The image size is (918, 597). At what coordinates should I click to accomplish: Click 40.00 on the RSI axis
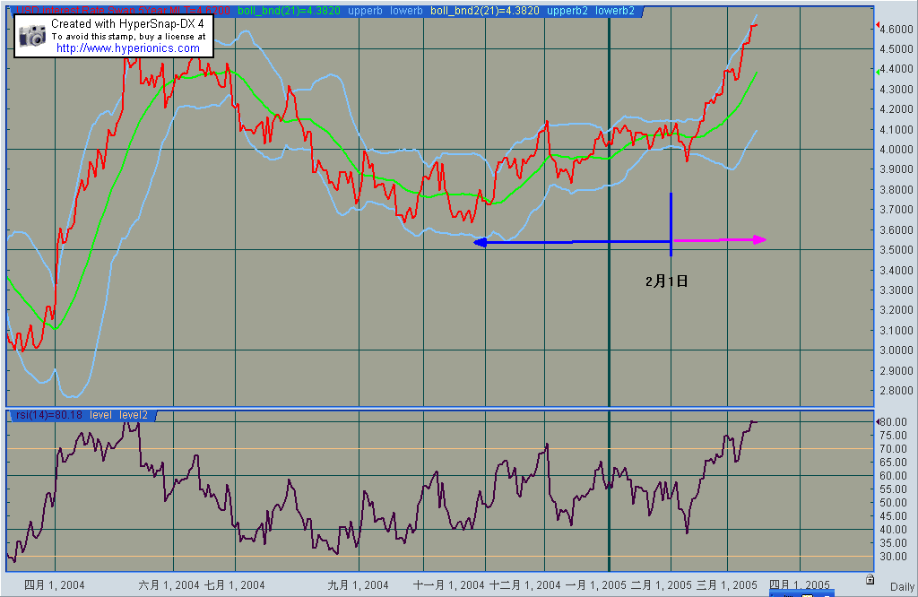point(894,529)
